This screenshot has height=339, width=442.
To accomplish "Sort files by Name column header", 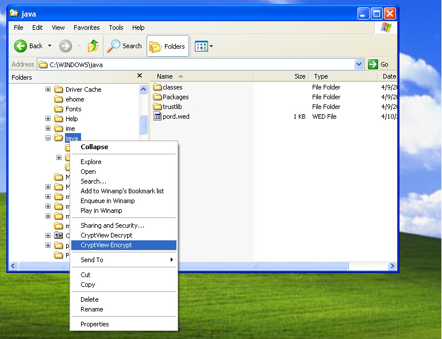I will [x=165, y=76].
